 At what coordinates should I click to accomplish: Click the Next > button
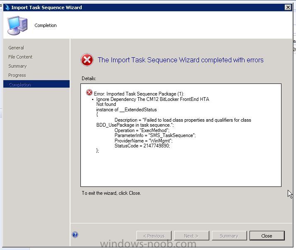click(191, 236)
